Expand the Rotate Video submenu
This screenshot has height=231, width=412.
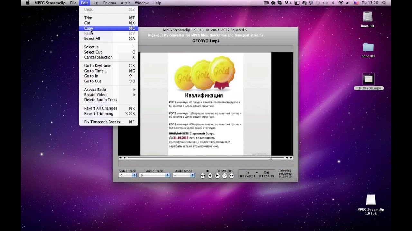[108, 95]
